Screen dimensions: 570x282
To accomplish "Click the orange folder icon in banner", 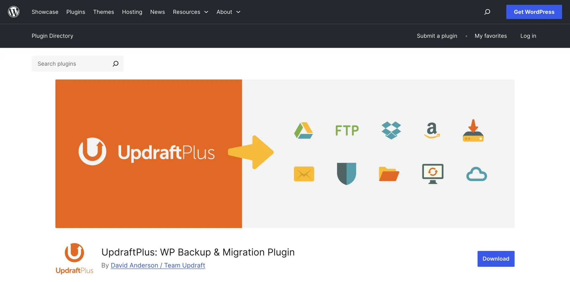I will [389, 174].
